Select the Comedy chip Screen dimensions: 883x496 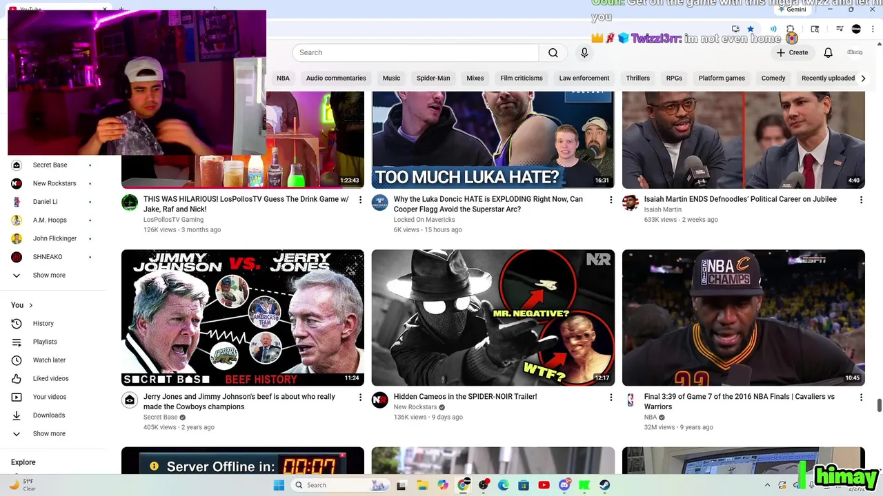point(773,78)
